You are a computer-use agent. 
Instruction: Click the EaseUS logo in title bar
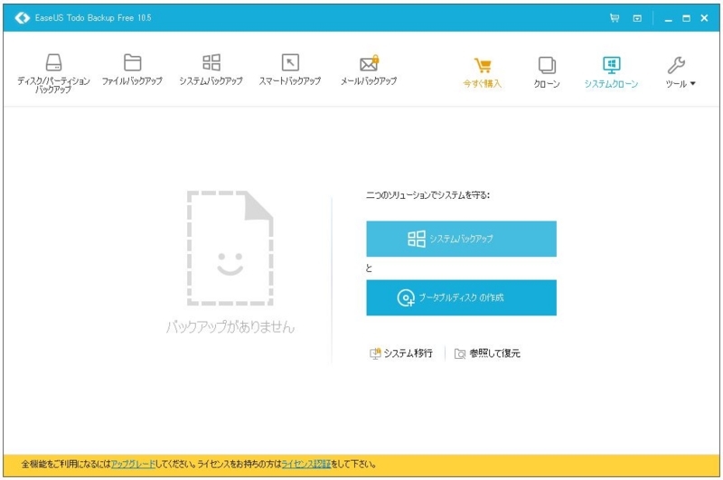[x=22, y=18]
